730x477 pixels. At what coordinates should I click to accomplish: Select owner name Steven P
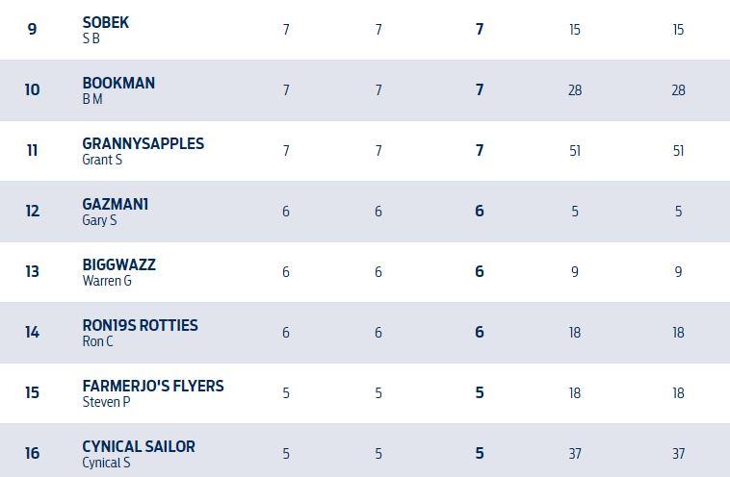coord(106,402)
